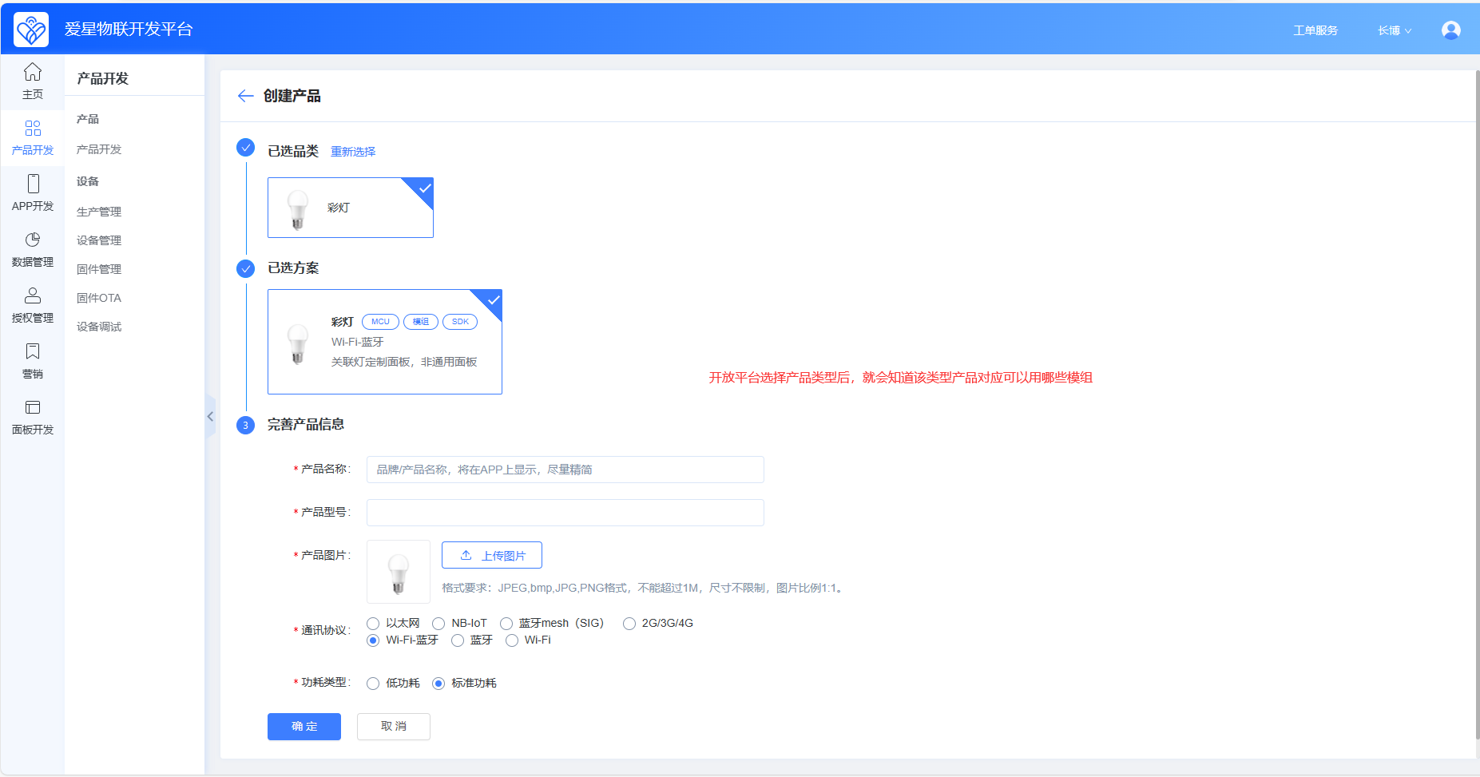
Task: Select the 以太网 protocol radio
Action: (373, 624)
